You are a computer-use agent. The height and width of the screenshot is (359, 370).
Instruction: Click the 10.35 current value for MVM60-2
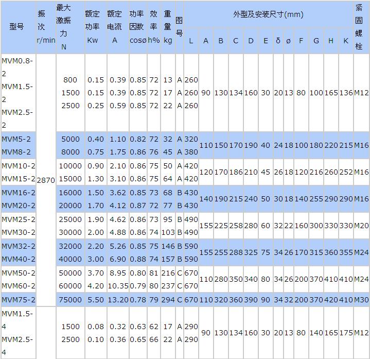coord(117,286)
